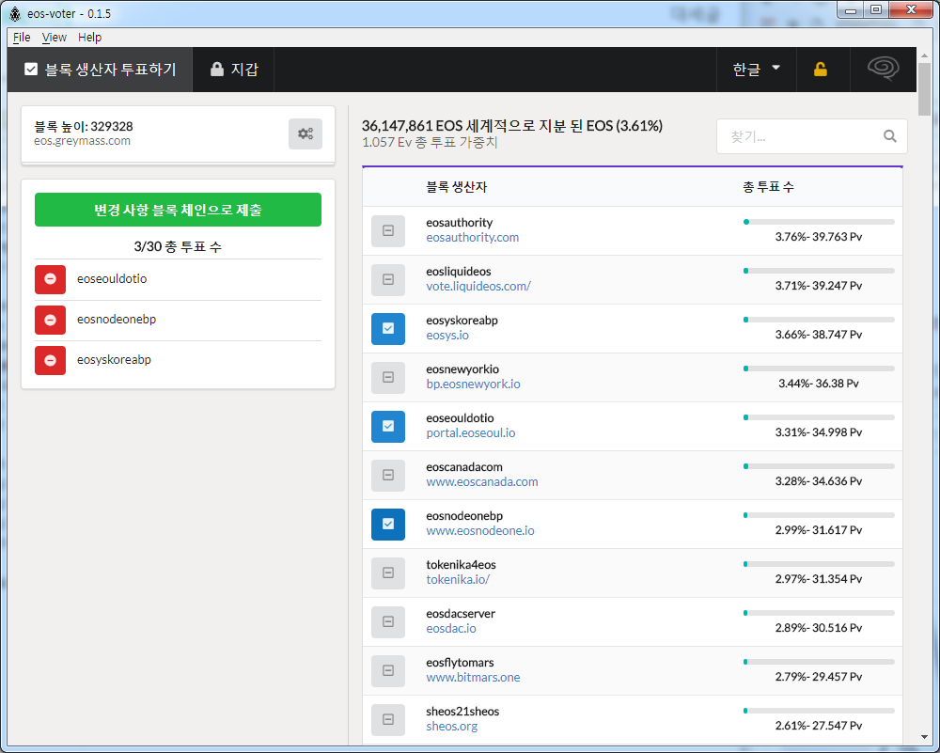This screenshot has height=753, width=940.
Task: Open the portal.eoseoul.io link
Action: click(x=471, y=432)
